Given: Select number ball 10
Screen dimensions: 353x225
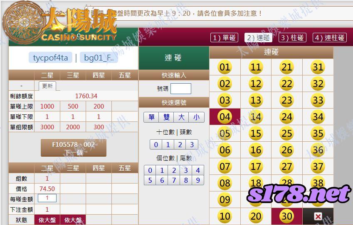Looking at the screenshot, I should pos(225,216).
